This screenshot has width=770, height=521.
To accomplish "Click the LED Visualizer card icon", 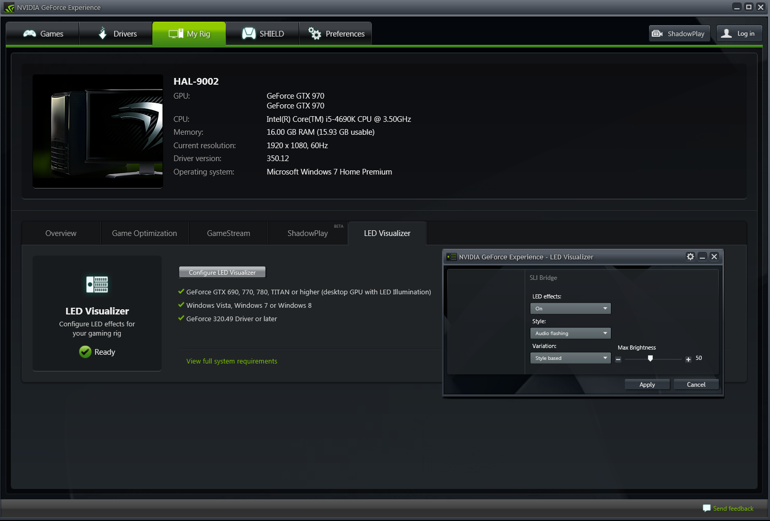I will point(97,285).
